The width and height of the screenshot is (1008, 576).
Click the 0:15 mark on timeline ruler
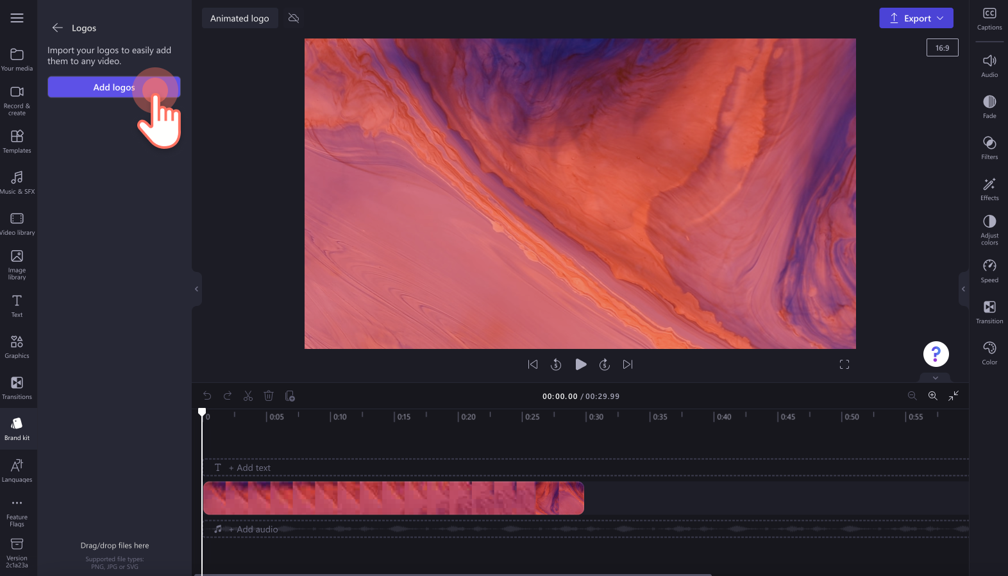click(404, 417)
